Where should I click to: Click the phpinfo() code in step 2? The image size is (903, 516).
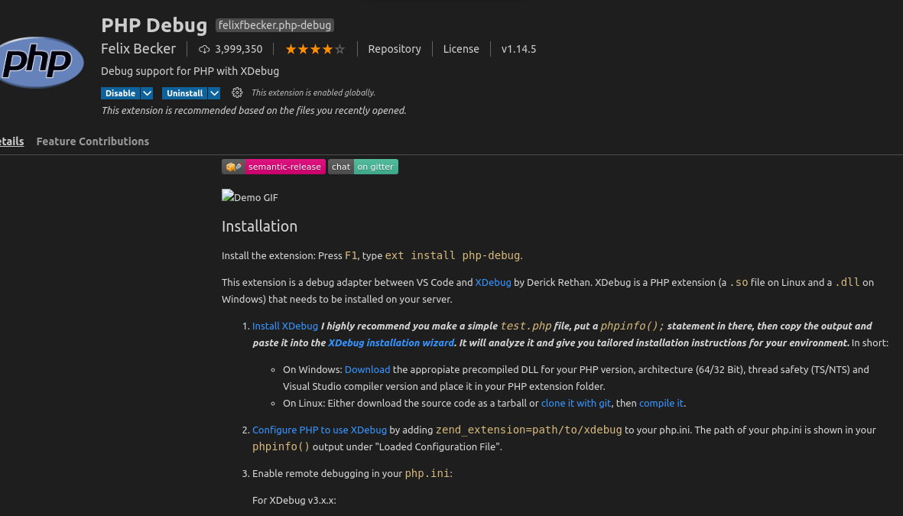281,446
